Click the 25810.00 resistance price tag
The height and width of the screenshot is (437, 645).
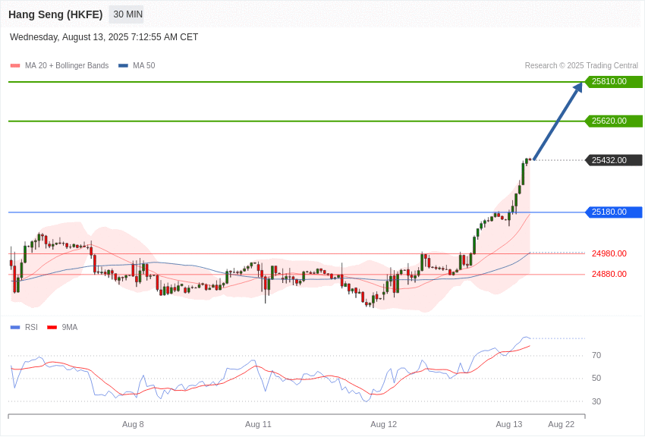[614, 81]
